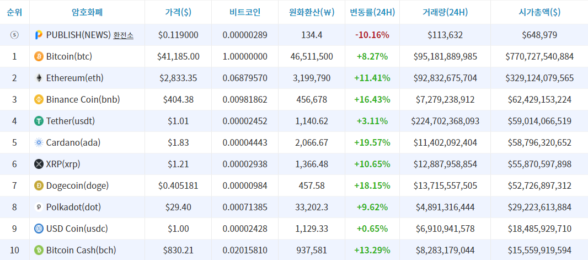Viewport: 588px width, 260px height.
Task: Click the Dogecoin logo icon
Action: pyautogui.click(x=39, y=185)
